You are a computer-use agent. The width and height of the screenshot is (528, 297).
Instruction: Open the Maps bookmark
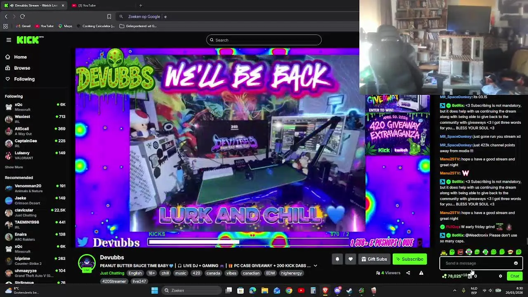(65, 26)
